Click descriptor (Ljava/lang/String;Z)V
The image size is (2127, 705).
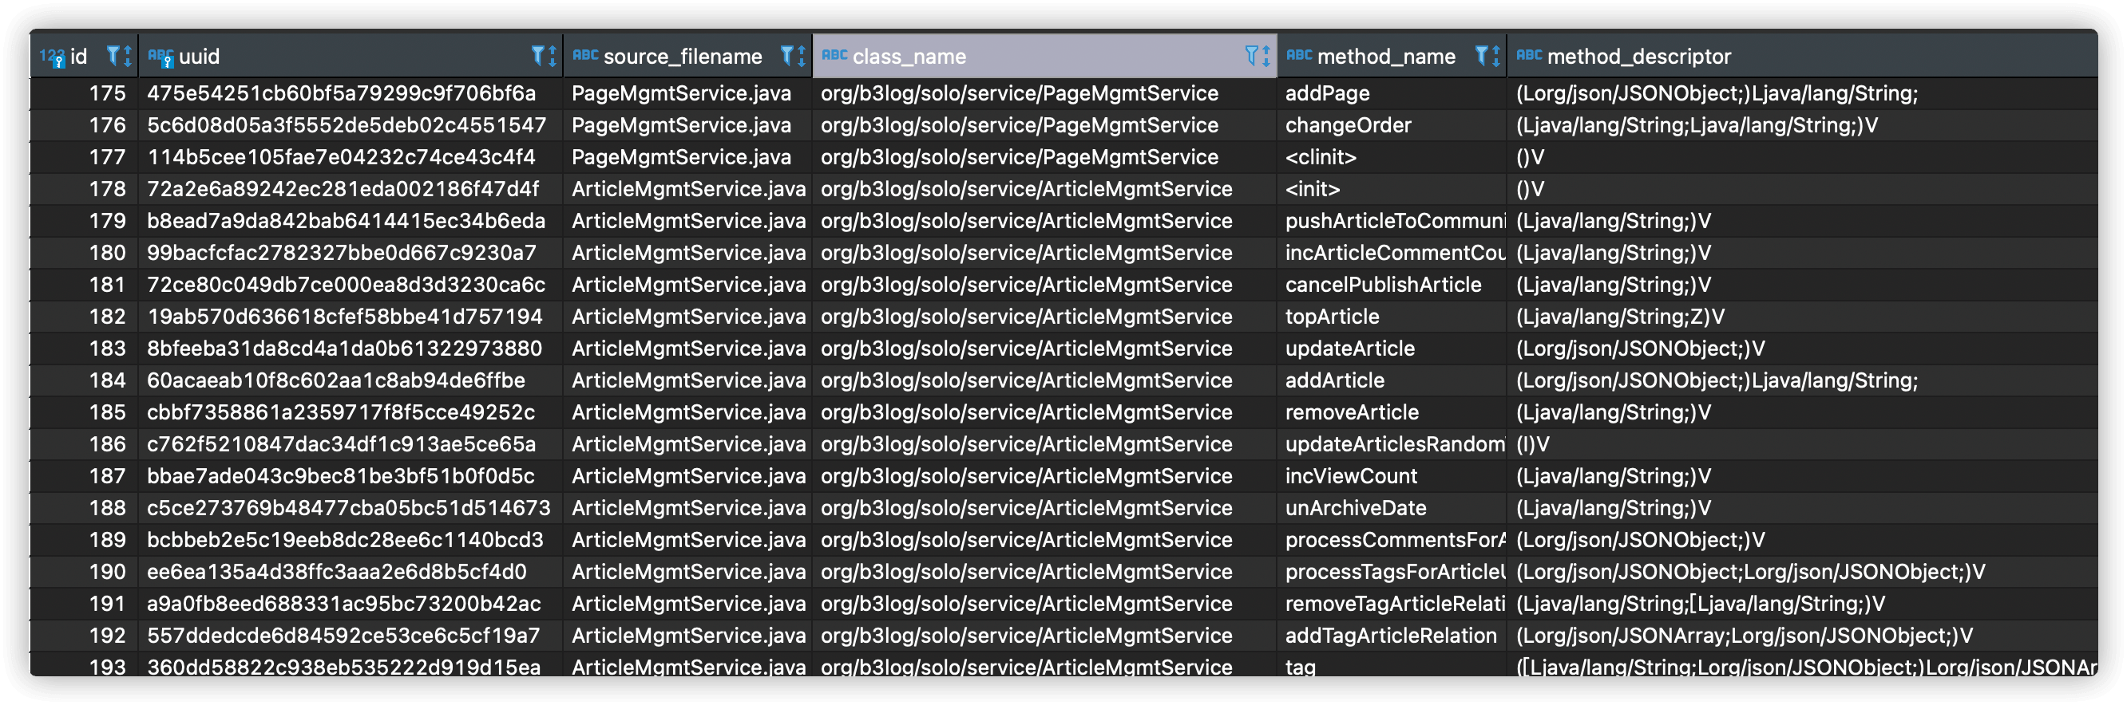(1620, 317)
